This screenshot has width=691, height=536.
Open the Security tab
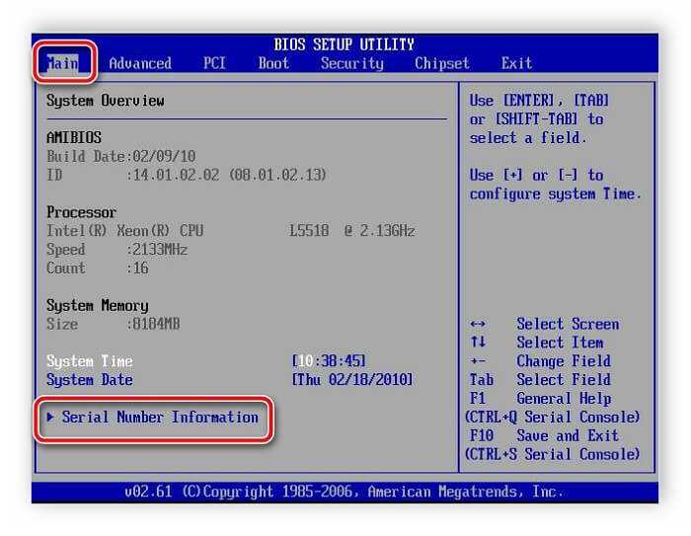tap(351, 63)
